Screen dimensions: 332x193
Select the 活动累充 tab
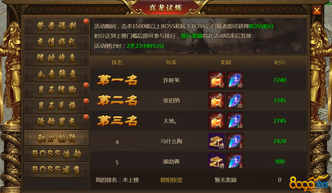coord(57,122)
